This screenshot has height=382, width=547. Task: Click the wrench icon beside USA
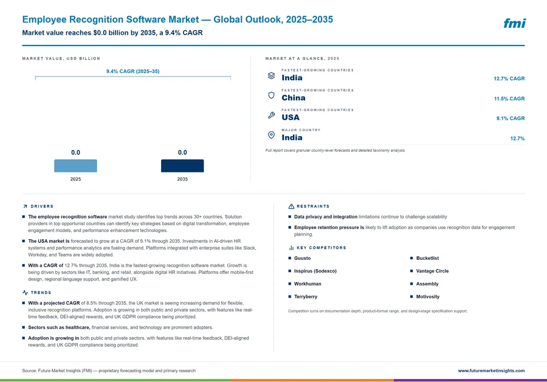(271, 115)
